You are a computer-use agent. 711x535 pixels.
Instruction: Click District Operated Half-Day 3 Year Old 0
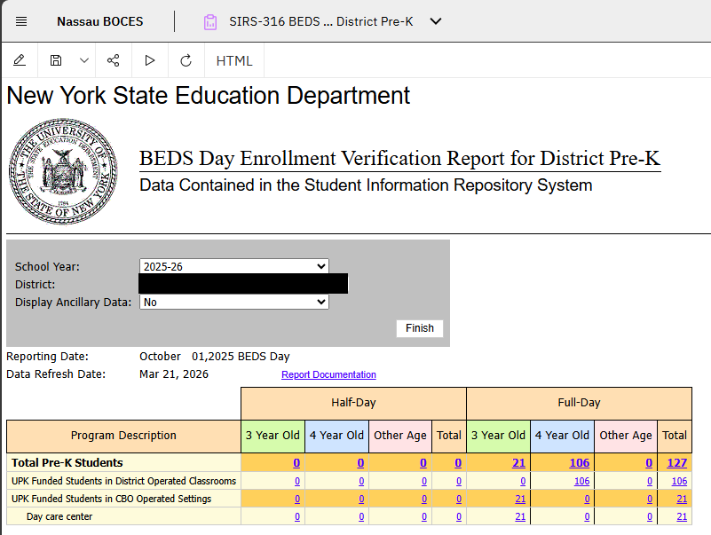tap(297, 481)
